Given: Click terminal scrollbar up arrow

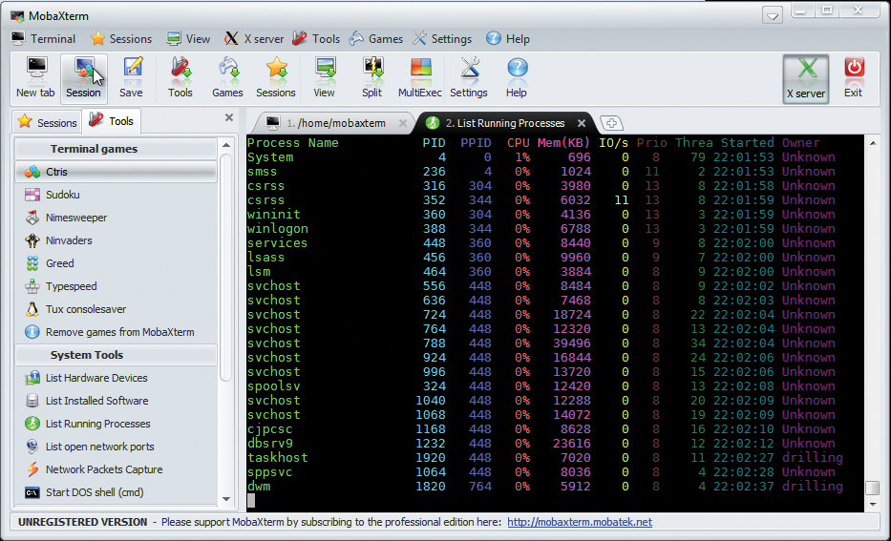Looking at the screenshot, I should 873,143.
